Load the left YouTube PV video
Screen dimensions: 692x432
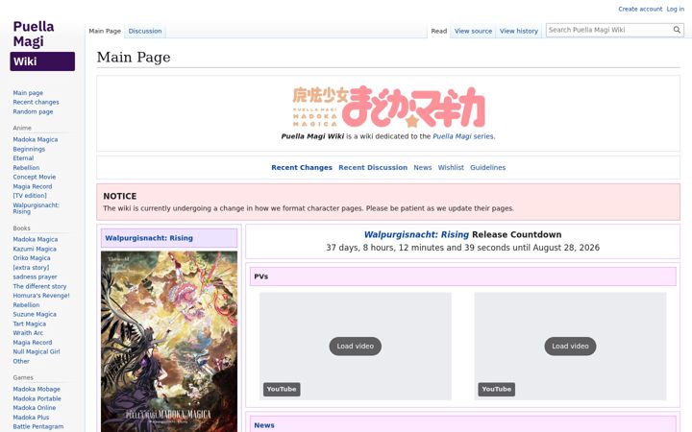tap(356, 346)
